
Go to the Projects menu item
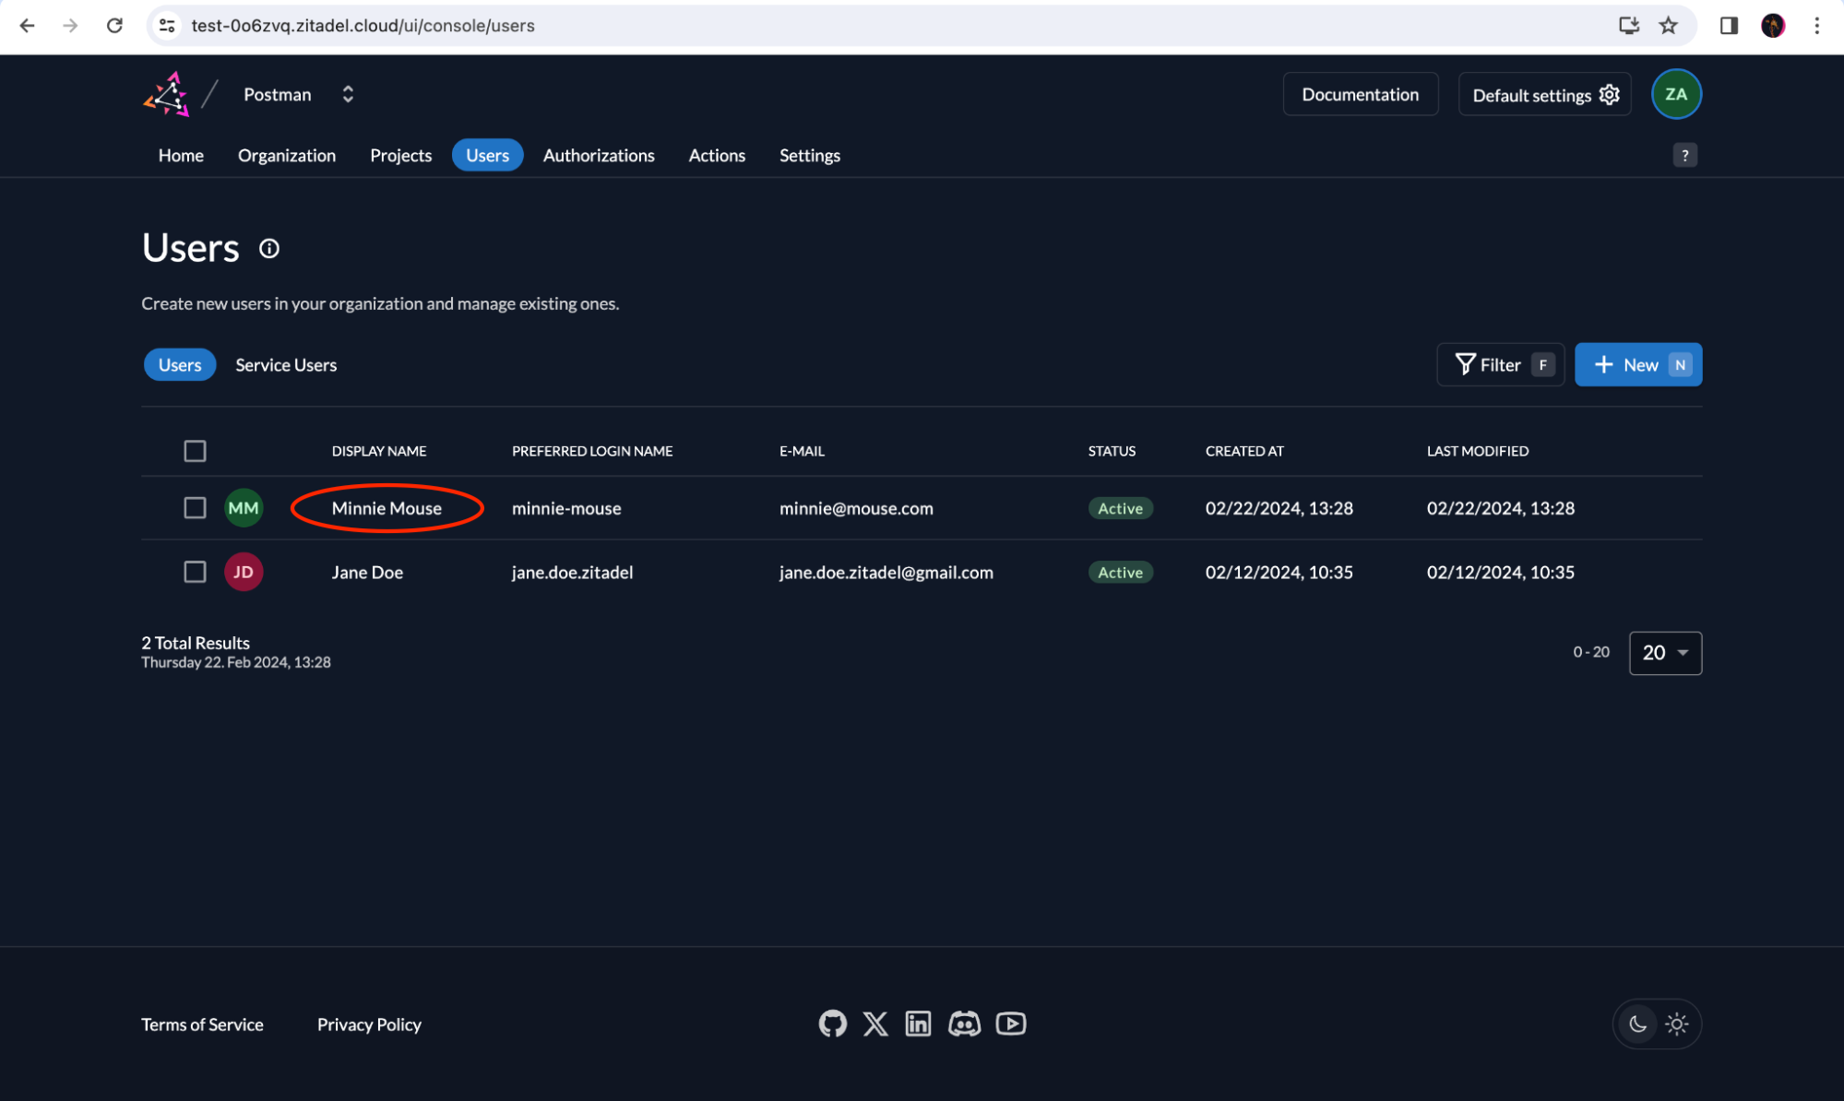[x=400, y=155]
